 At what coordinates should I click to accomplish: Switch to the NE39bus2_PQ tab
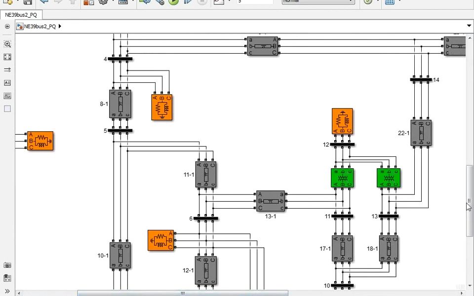(21, 15)
